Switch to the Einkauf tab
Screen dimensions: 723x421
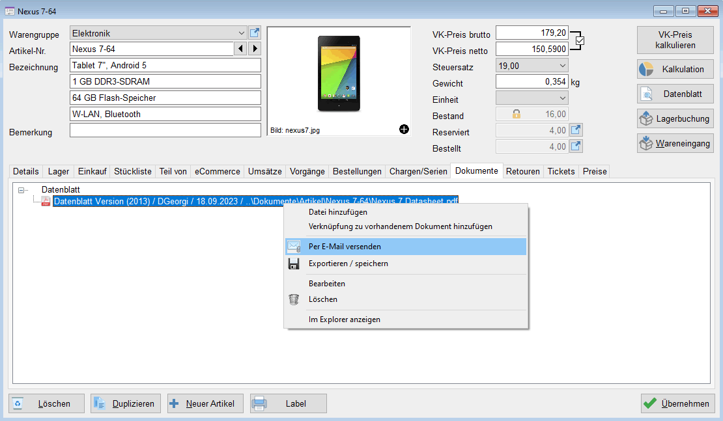coord(92,171)
